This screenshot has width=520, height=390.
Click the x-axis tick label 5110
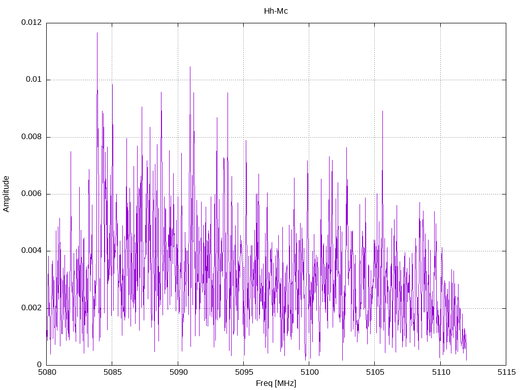coord(441,372)
